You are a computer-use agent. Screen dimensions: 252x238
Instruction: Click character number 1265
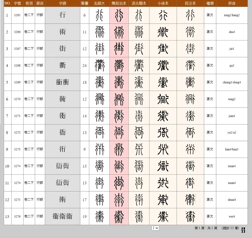(17, 15)
